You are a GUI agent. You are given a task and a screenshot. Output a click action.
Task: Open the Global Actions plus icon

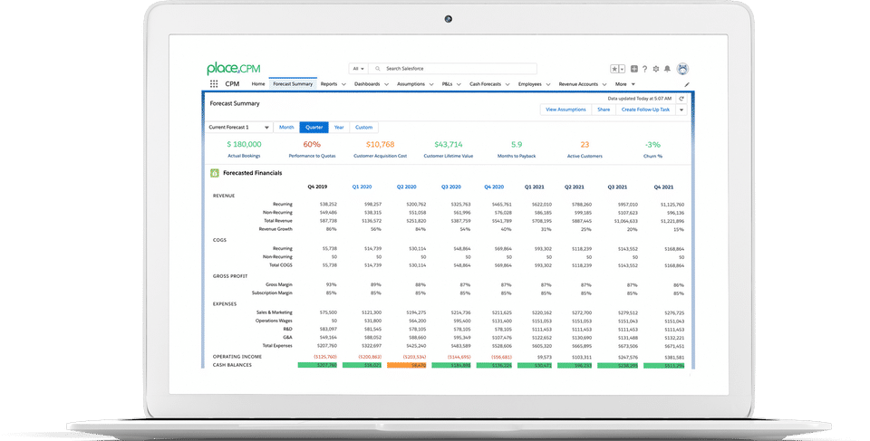tap(634, 69)
